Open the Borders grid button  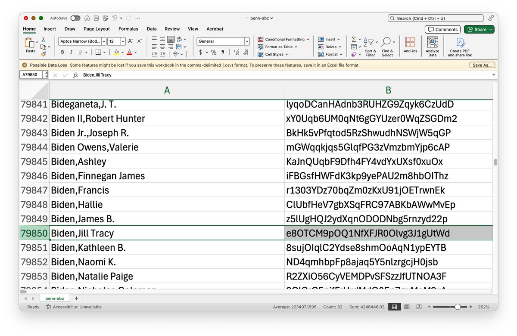coord(98,52)
